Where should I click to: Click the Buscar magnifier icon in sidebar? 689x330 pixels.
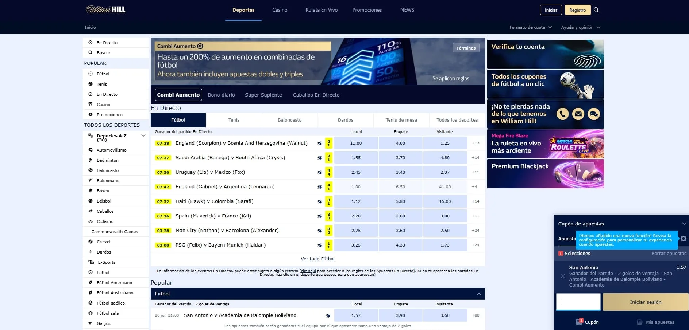coord(91,53)
